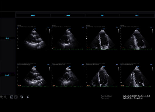
Task: Toggle Auto Next Stage option
Action: [106, 96]
